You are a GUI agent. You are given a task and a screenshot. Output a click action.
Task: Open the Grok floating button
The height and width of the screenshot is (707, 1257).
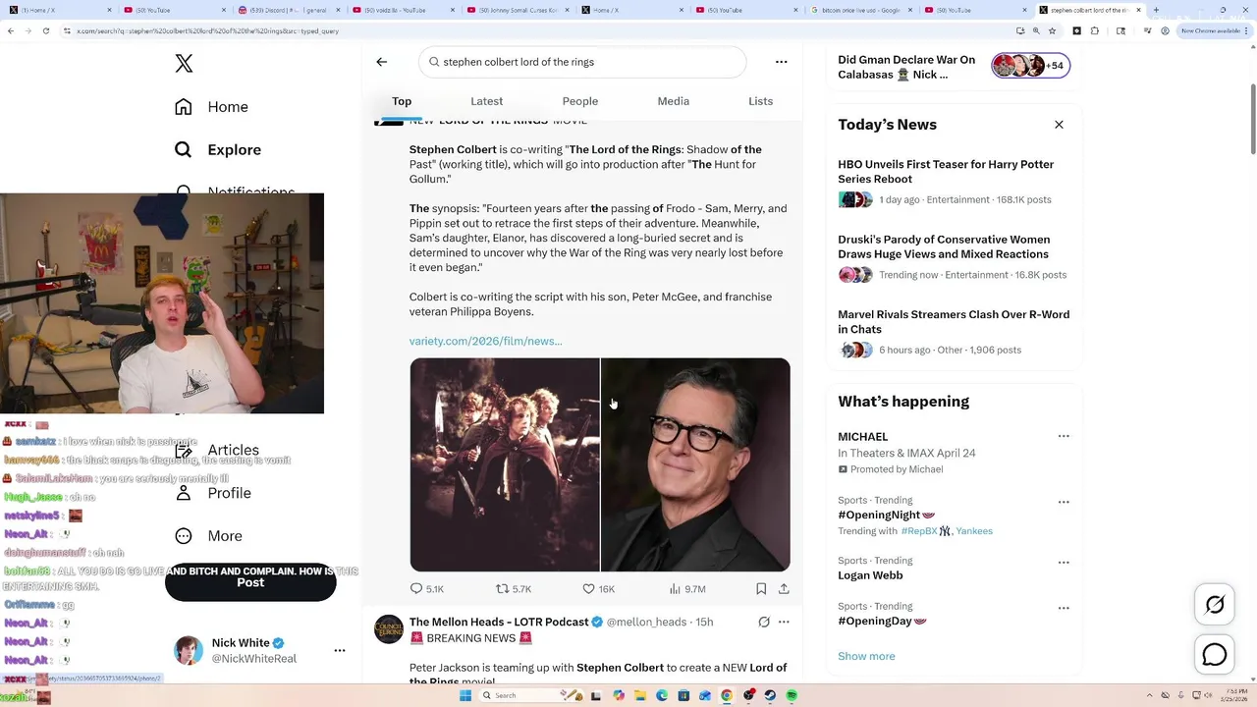click(1215, 605)
